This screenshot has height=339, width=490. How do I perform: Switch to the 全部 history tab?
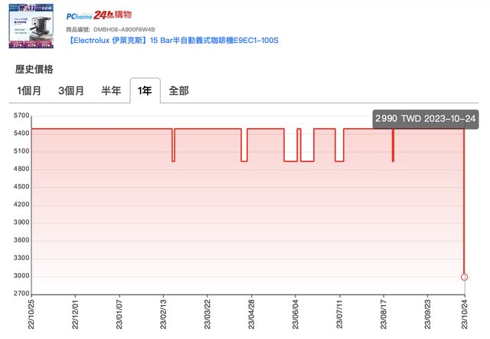(178, 91)
